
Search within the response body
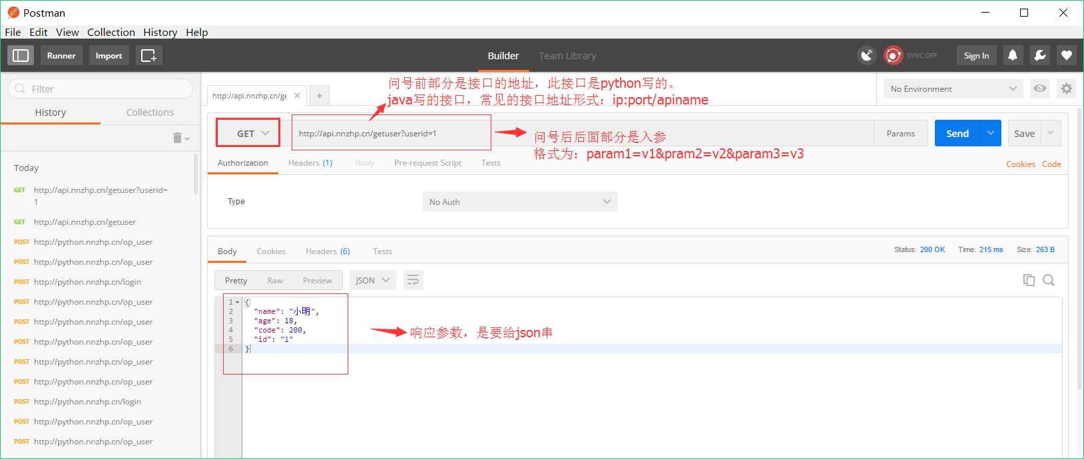point(1049,280)
